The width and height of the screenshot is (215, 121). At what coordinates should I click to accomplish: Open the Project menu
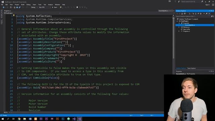click(17, 4)
